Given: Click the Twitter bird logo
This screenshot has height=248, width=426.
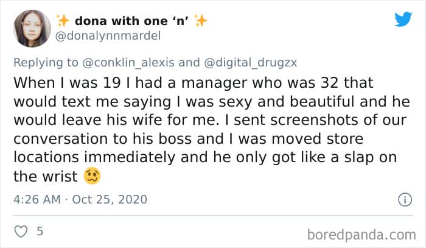Looking at the screenshot, I should [403, 19].
